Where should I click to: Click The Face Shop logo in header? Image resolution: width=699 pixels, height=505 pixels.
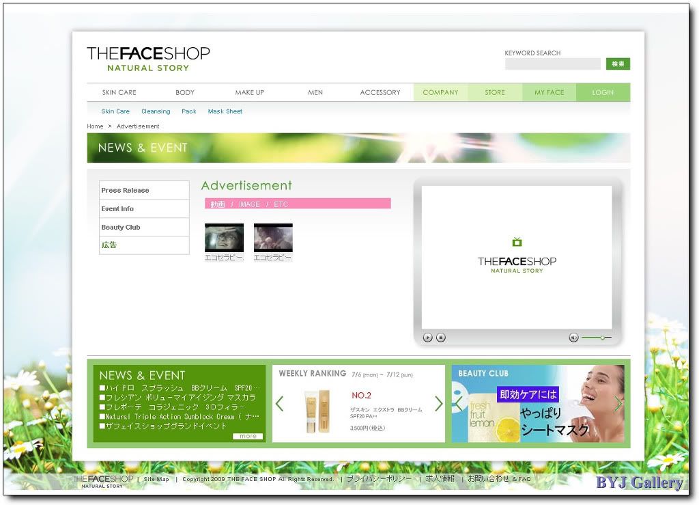pos(148,59)
